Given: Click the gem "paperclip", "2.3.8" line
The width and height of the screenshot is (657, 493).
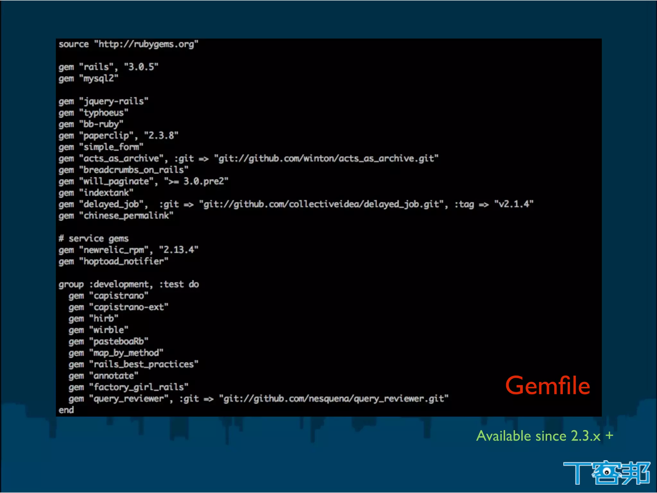Looking at the screenshot, I should click(118, 136).
